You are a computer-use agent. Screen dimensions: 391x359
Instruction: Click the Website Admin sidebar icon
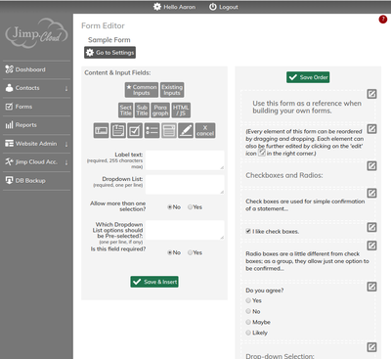point(9,144)
